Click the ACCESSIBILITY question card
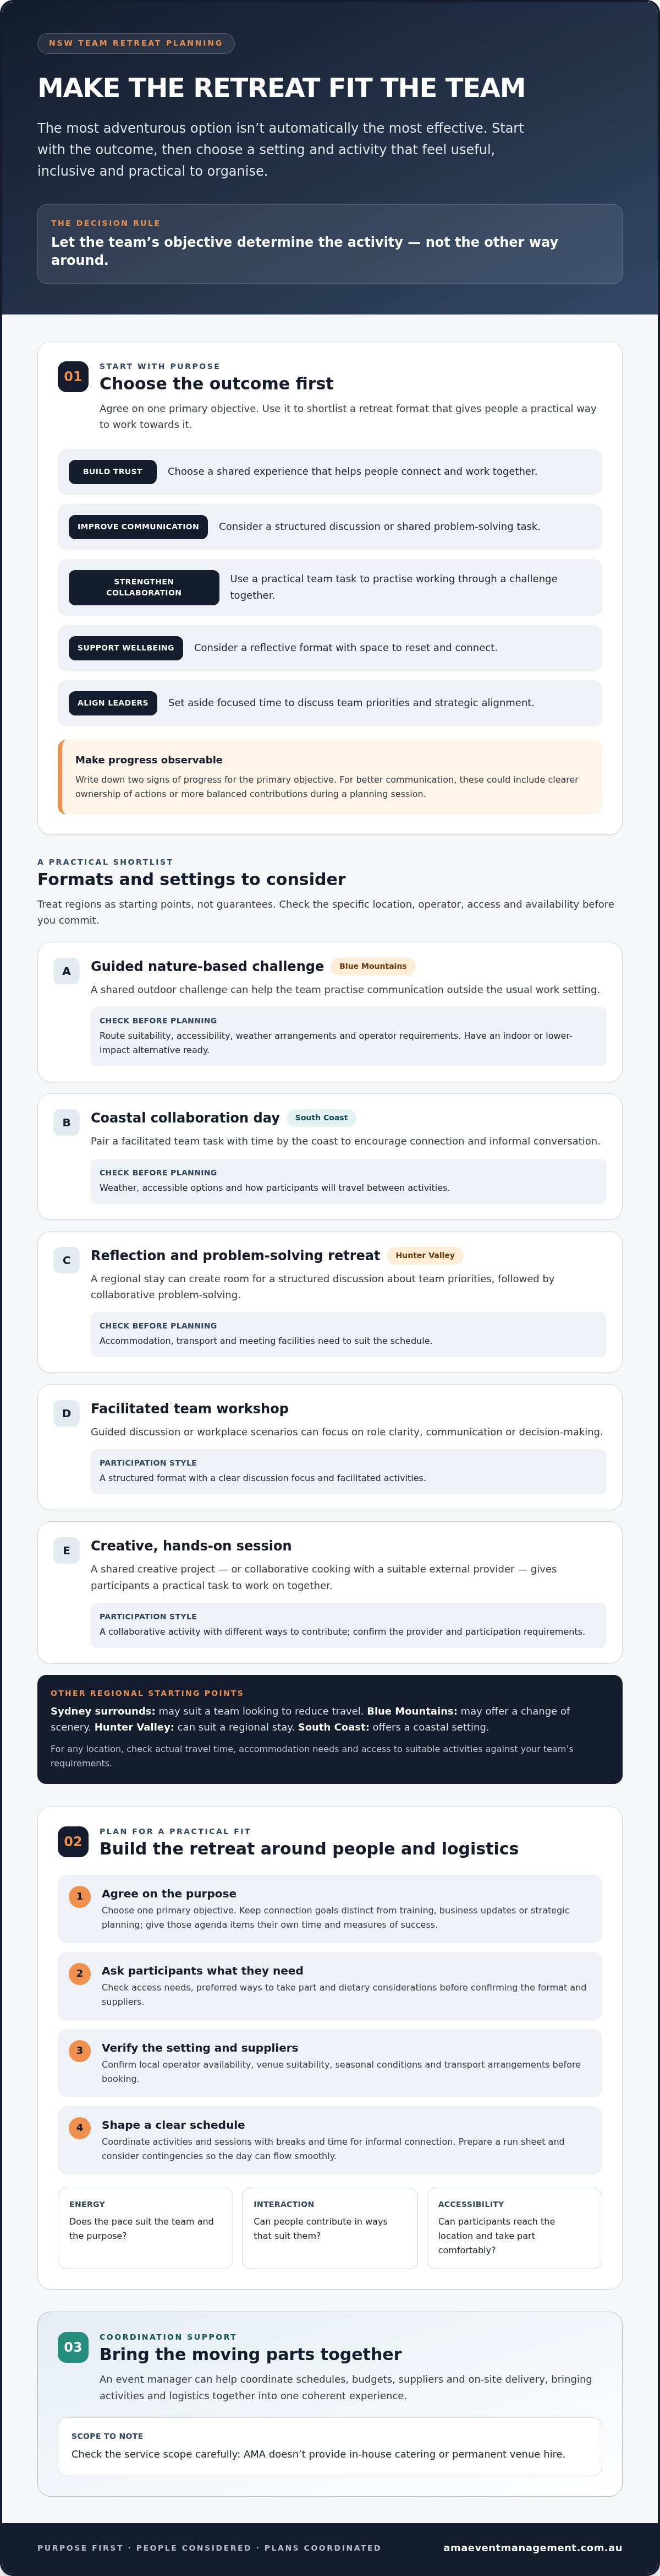This screenshot has width=660, height=2576. (514, 2228)
